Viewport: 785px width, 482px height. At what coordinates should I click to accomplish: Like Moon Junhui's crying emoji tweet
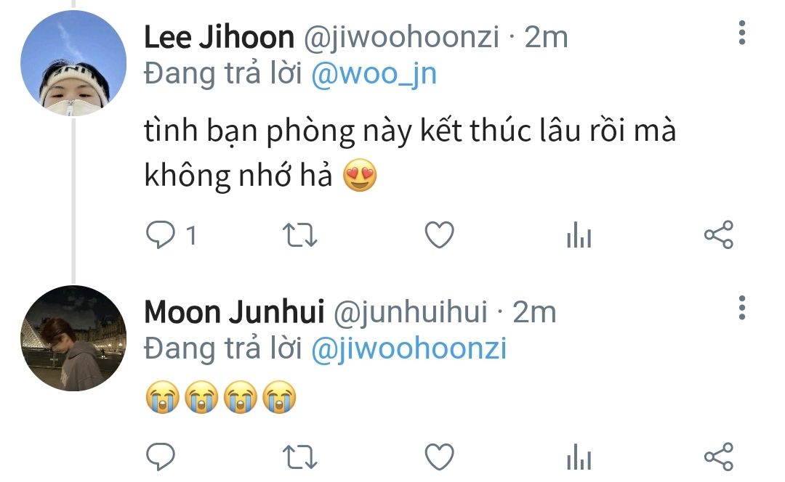[440, 457]
